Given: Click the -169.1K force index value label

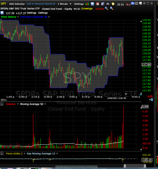Looking at the screenshot, I should (x=147, y=160).
